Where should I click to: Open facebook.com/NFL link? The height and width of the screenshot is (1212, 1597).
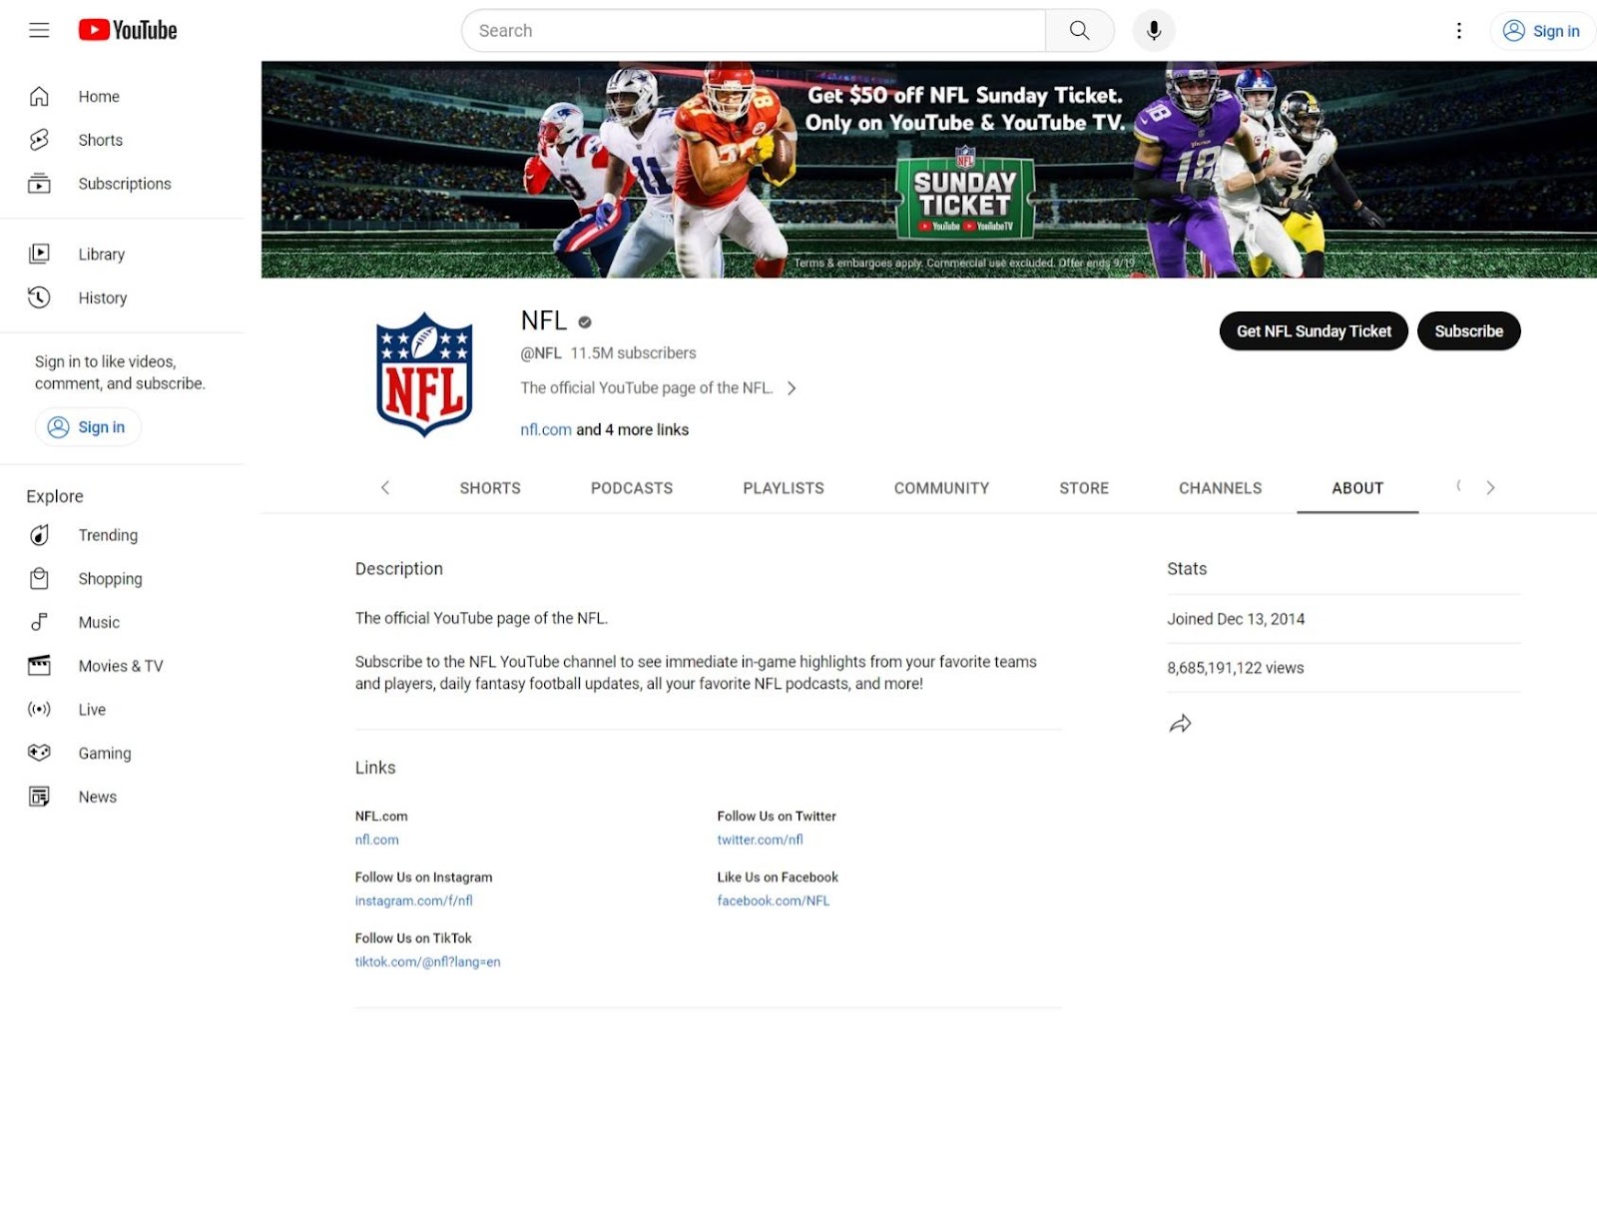(x=774, y=902)
